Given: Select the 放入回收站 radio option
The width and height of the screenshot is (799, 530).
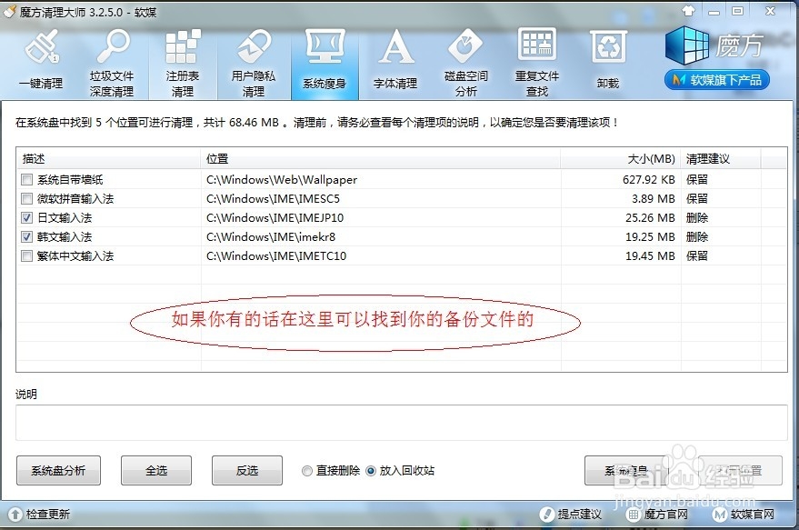Looking at the screenshot, I should point(371,471).
